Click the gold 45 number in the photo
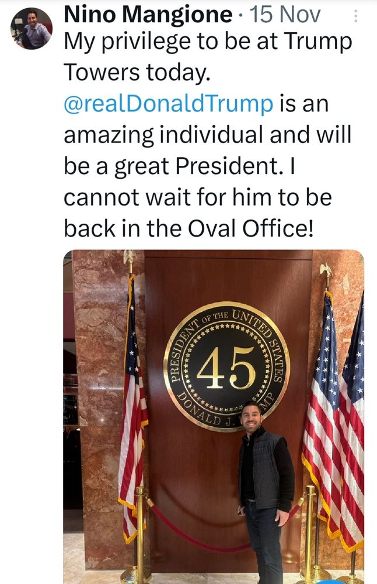This screenshot has height=584, width=377. tap(226, 368)
